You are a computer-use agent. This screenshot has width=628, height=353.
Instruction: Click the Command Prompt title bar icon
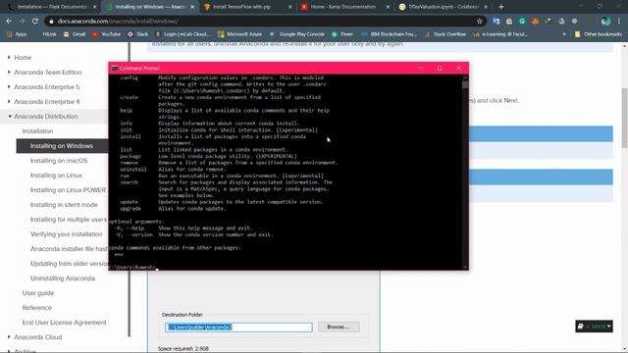click(x=114, y=69)
